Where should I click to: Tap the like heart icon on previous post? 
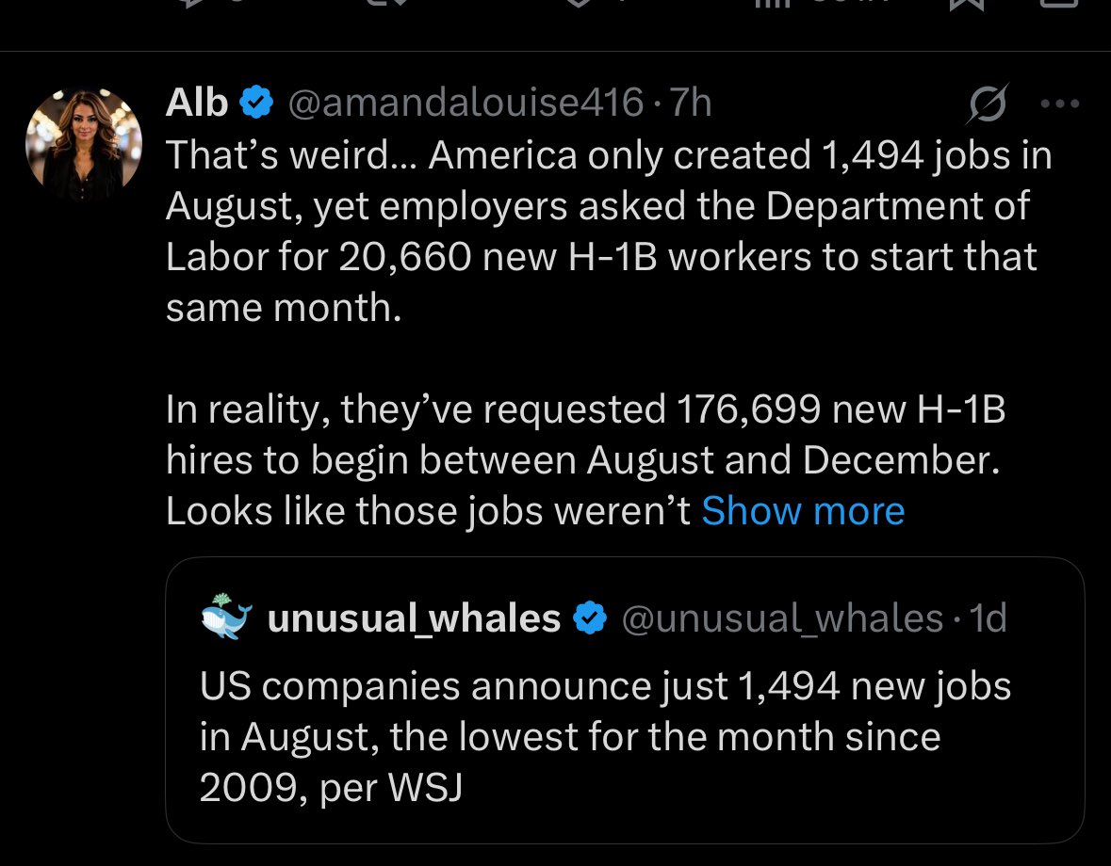[x=580, y=4]
